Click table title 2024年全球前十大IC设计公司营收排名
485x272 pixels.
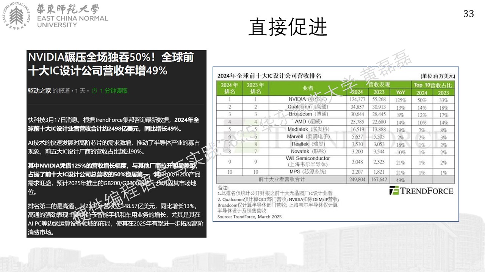coord(269,76)
